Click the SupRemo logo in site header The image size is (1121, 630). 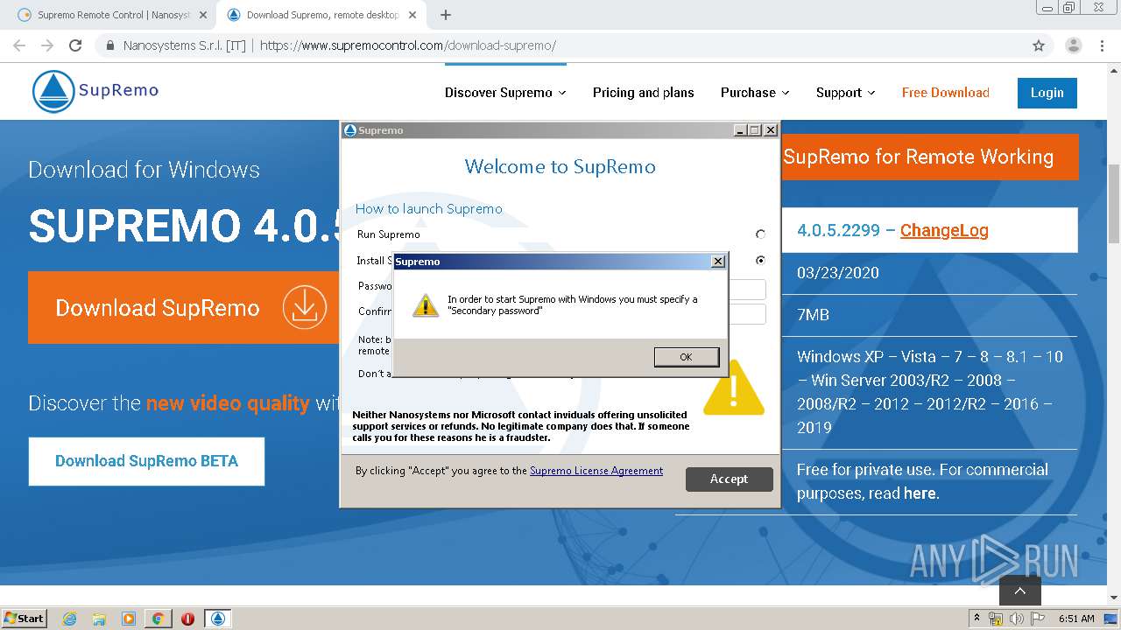tap(95, 91)
